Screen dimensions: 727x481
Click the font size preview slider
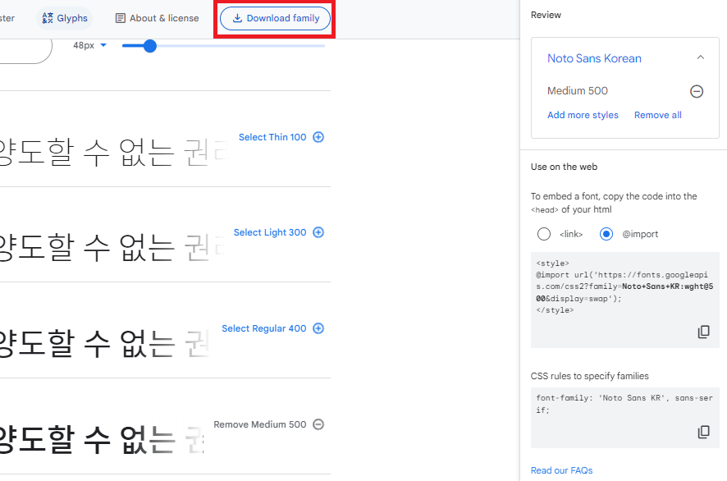223,45
